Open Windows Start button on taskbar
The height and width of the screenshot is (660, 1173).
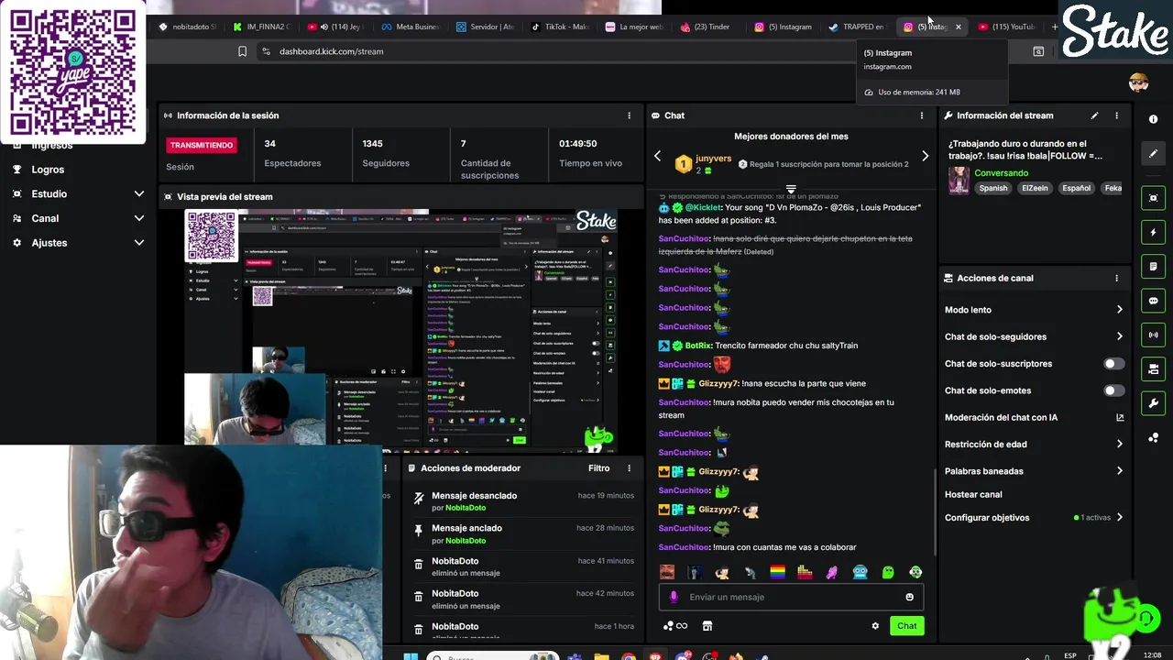[x=411, y=656]
